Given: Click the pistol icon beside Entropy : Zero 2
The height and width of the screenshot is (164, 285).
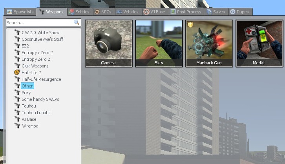Looking at the screenshot, I should pos(17,52).
